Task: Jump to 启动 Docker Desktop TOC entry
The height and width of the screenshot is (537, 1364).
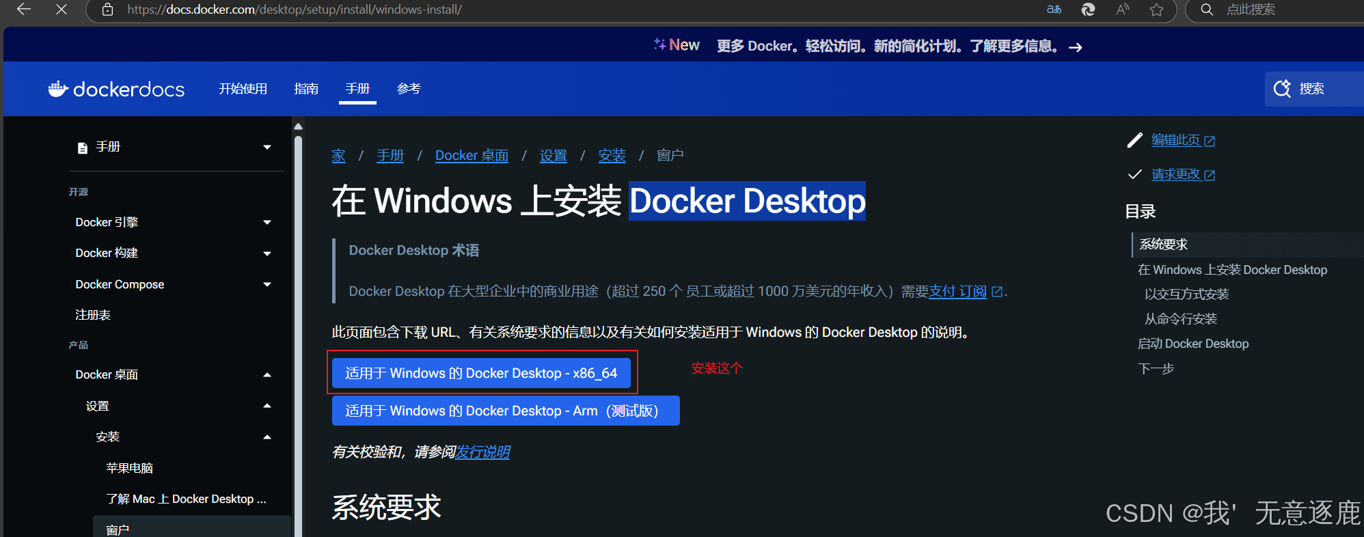Action: tap(1192, 344)
